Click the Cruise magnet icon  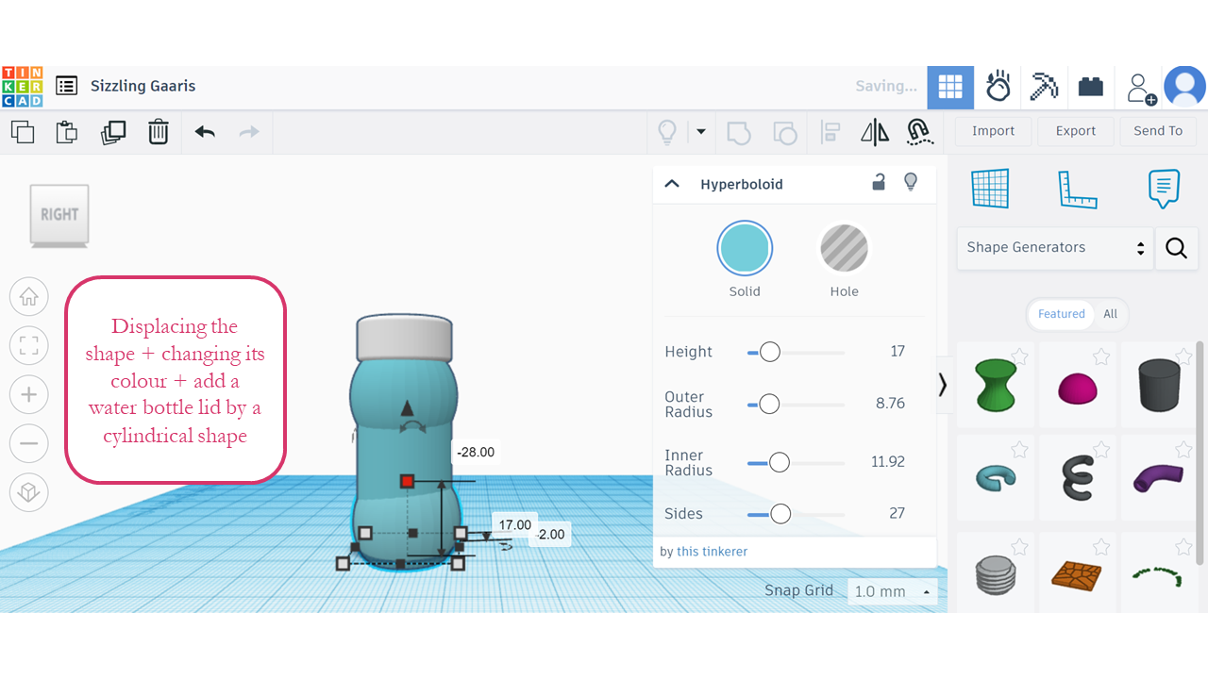[x=919, y=132]
